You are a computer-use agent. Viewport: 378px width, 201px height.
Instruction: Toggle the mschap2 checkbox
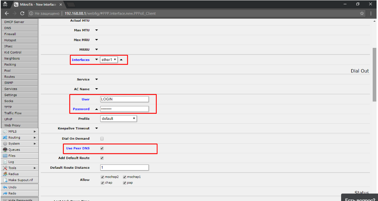coord(102,177)
